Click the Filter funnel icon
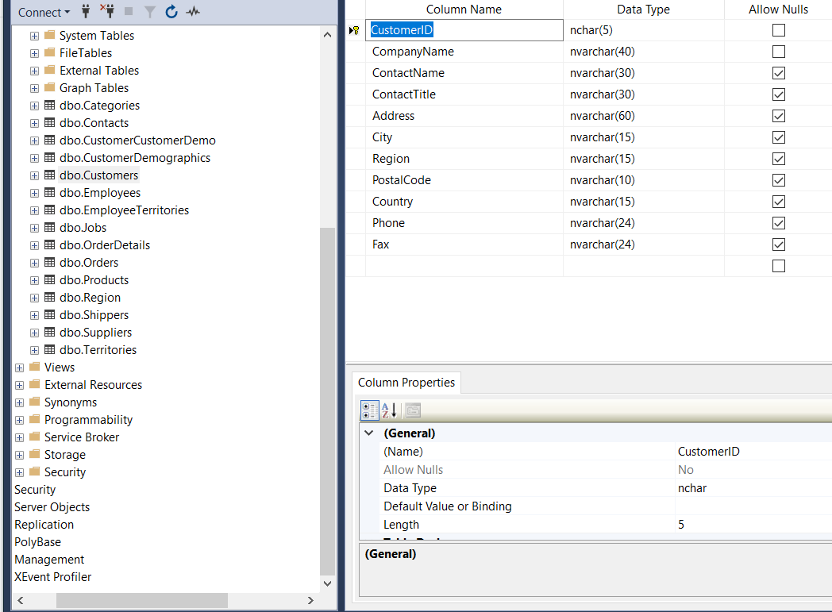The height and width of the screenshot is (612, 832). point(150,12)
